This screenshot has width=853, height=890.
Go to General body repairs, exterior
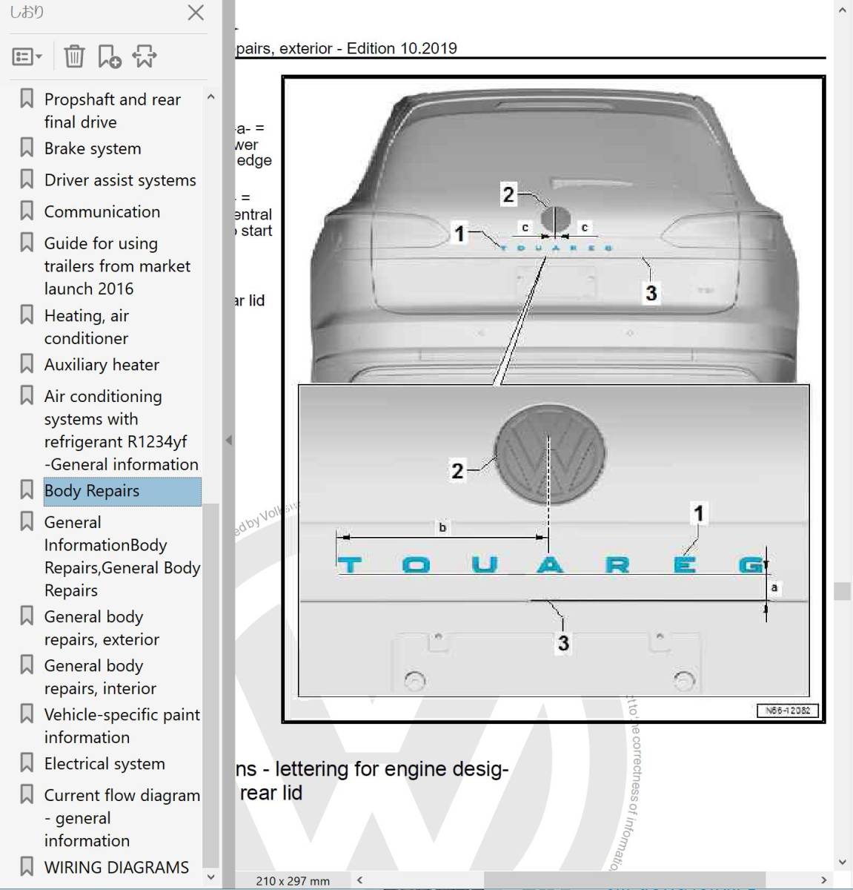(x=102, y=627)
